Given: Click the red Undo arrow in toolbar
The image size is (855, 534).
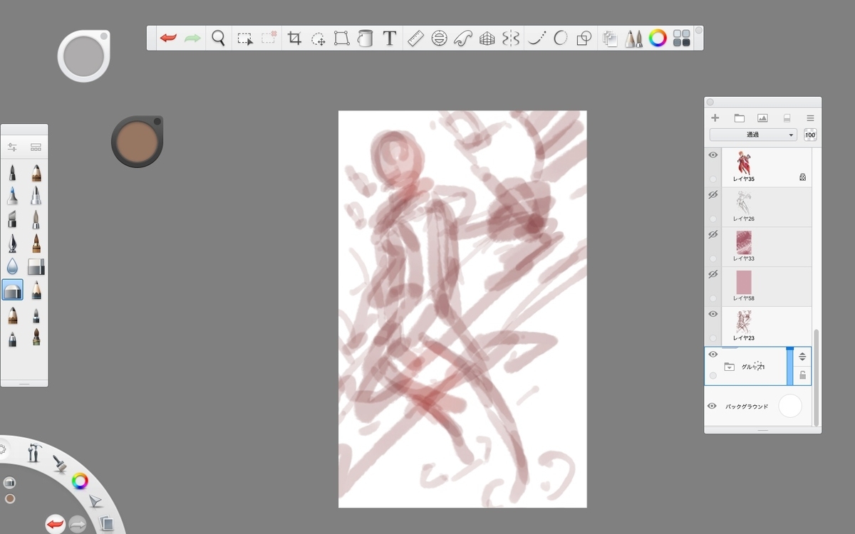Looking at the screenshot, I should pyautogui.click(x=168, y=38).
